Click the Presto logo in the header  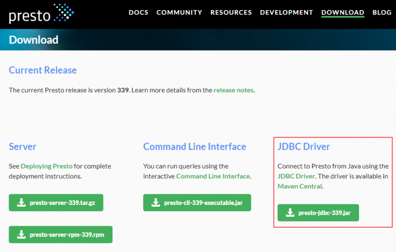pos(41,13)
